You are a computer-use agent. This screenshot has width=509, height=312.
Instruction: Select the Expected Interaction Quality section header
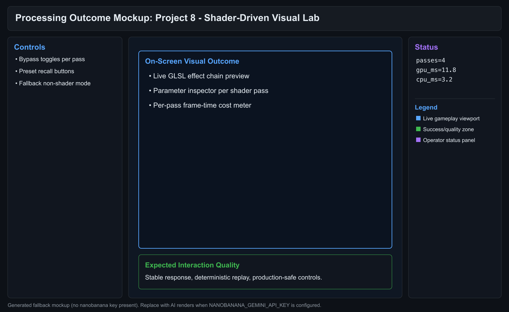pyautogui.click(x=192, y=265)
